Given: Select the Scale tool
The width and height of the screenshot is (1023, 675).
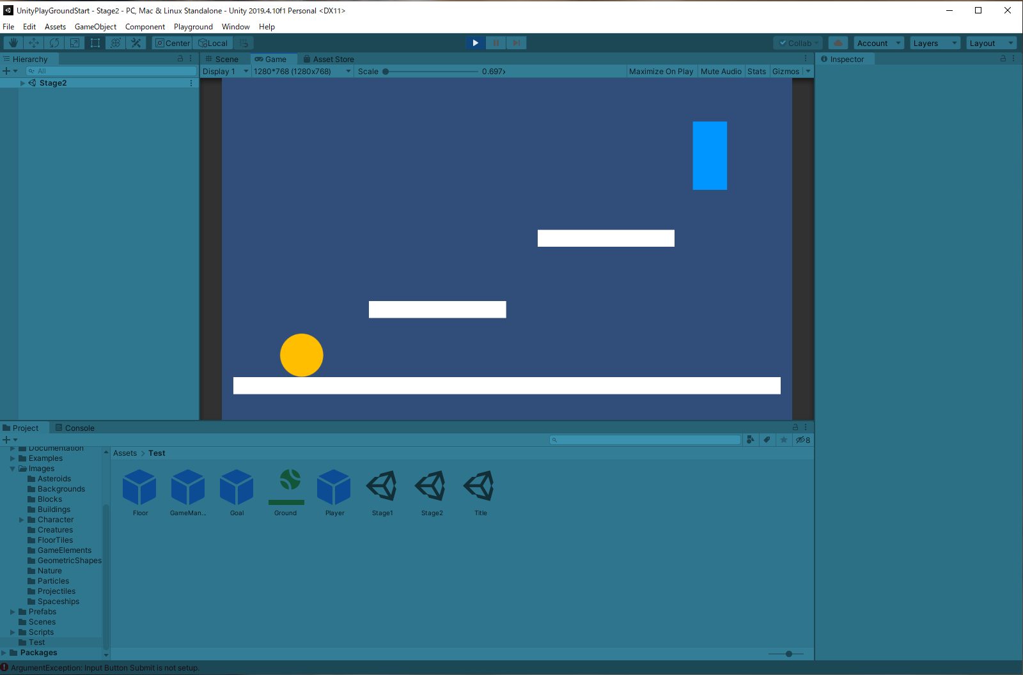Looking at the screenshot, I should 74,43.
